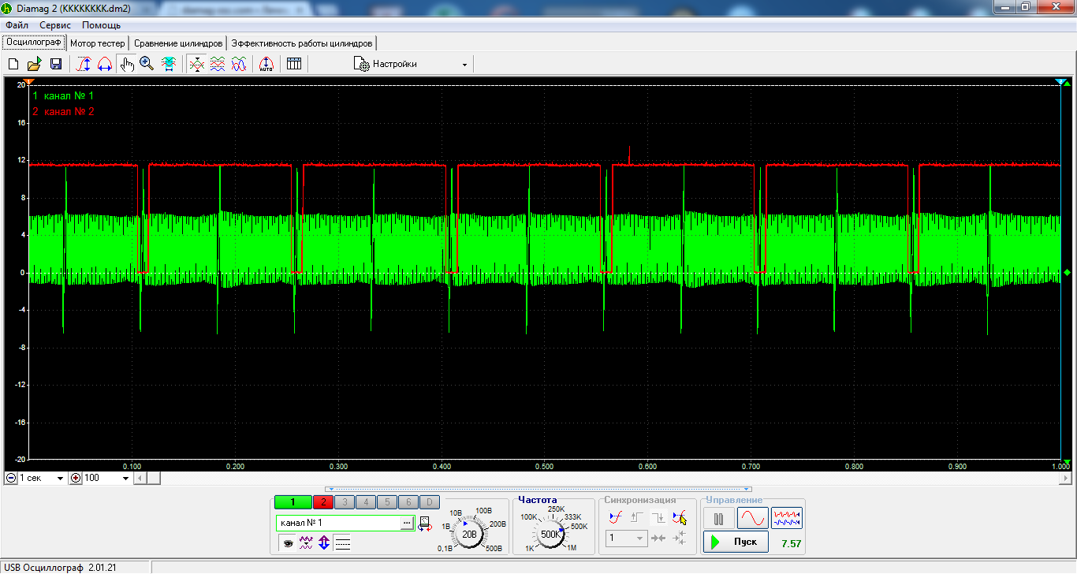
Task: Adjust the 20В voltage range knob
Action: click(x=469, y=534)
